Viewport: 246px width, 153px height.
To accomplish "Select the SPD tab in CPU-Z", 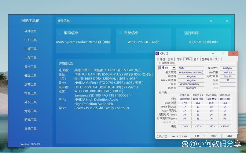I will [x=188, y=59].
